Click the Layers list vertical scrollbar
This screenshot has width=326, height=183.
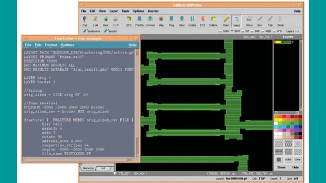[301, 76]
